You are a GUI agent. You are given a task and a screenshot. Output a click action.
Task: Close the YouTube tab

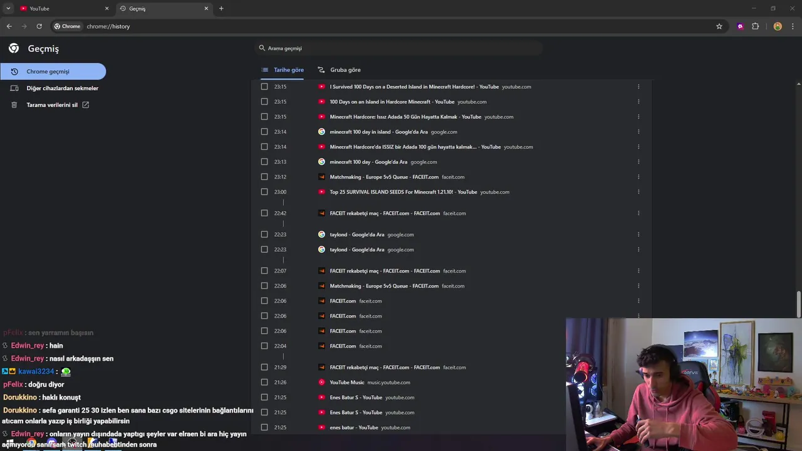[x=107, y=8]
